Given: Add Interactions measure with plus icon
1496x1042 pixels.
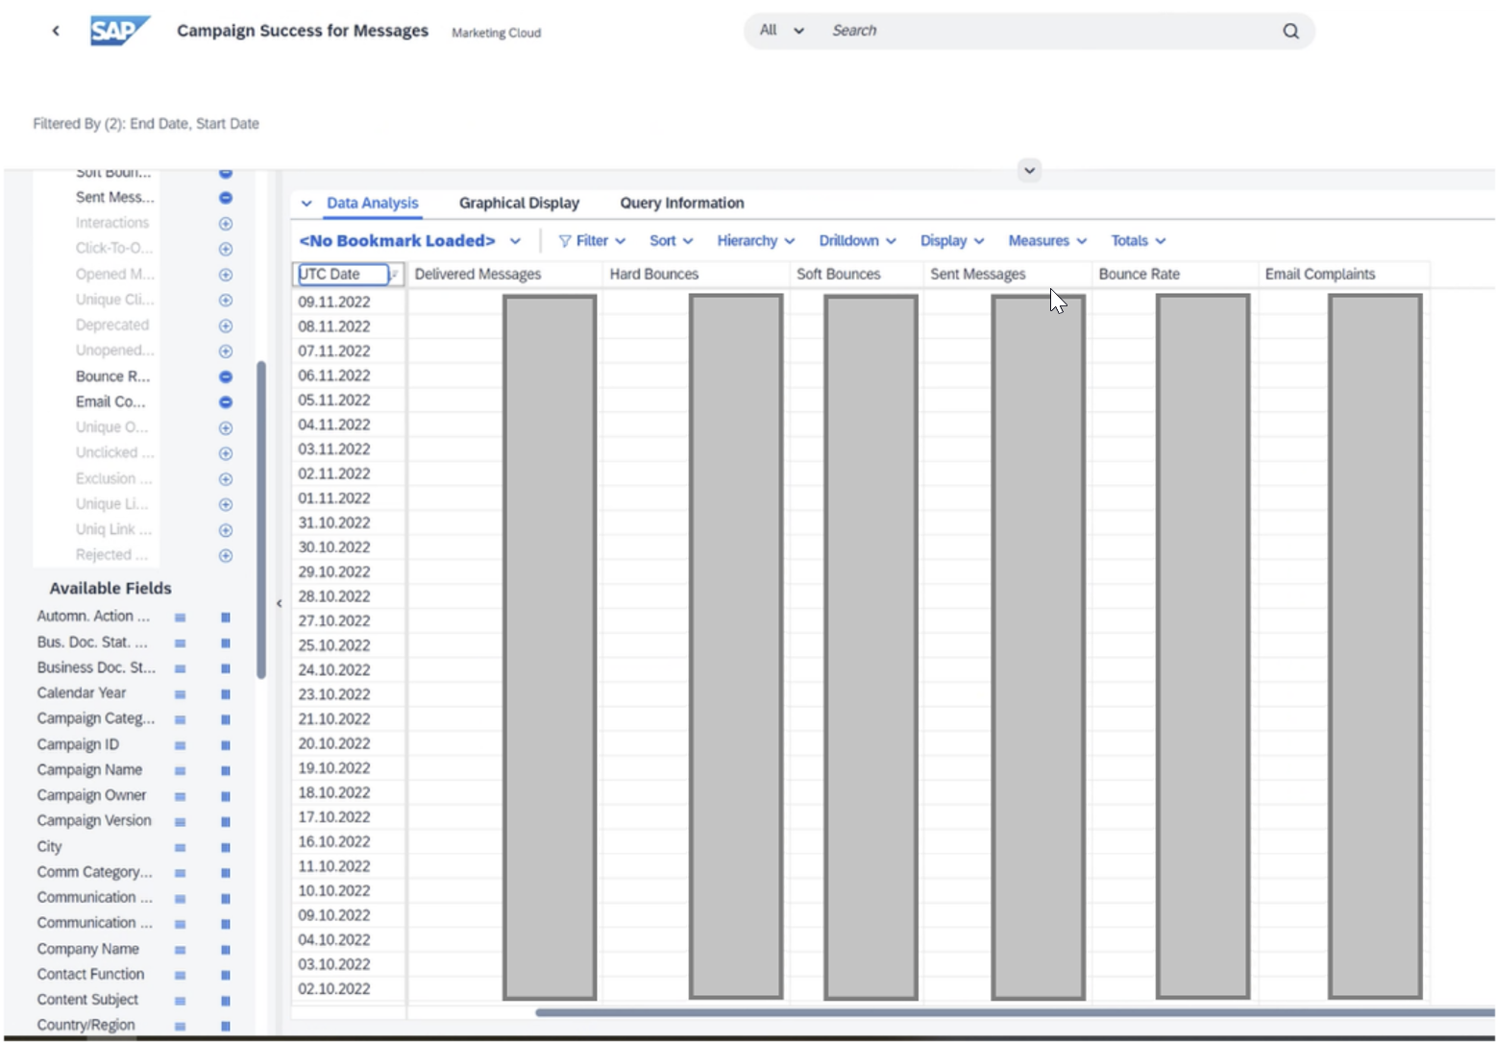Looking at the screenshot, I should pyautogui.click(x=226, y=224).
